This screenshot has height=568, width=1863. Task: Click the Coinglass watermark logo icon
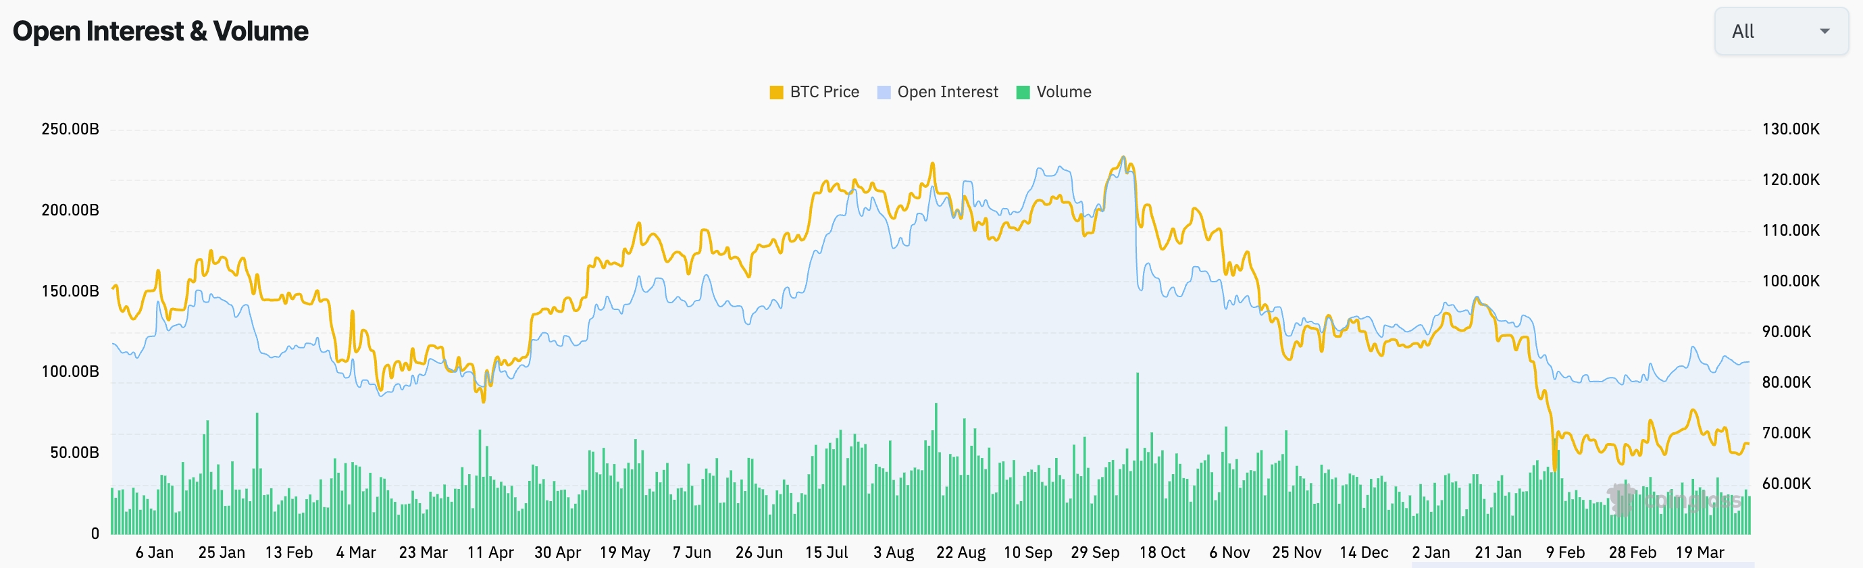1621,499
